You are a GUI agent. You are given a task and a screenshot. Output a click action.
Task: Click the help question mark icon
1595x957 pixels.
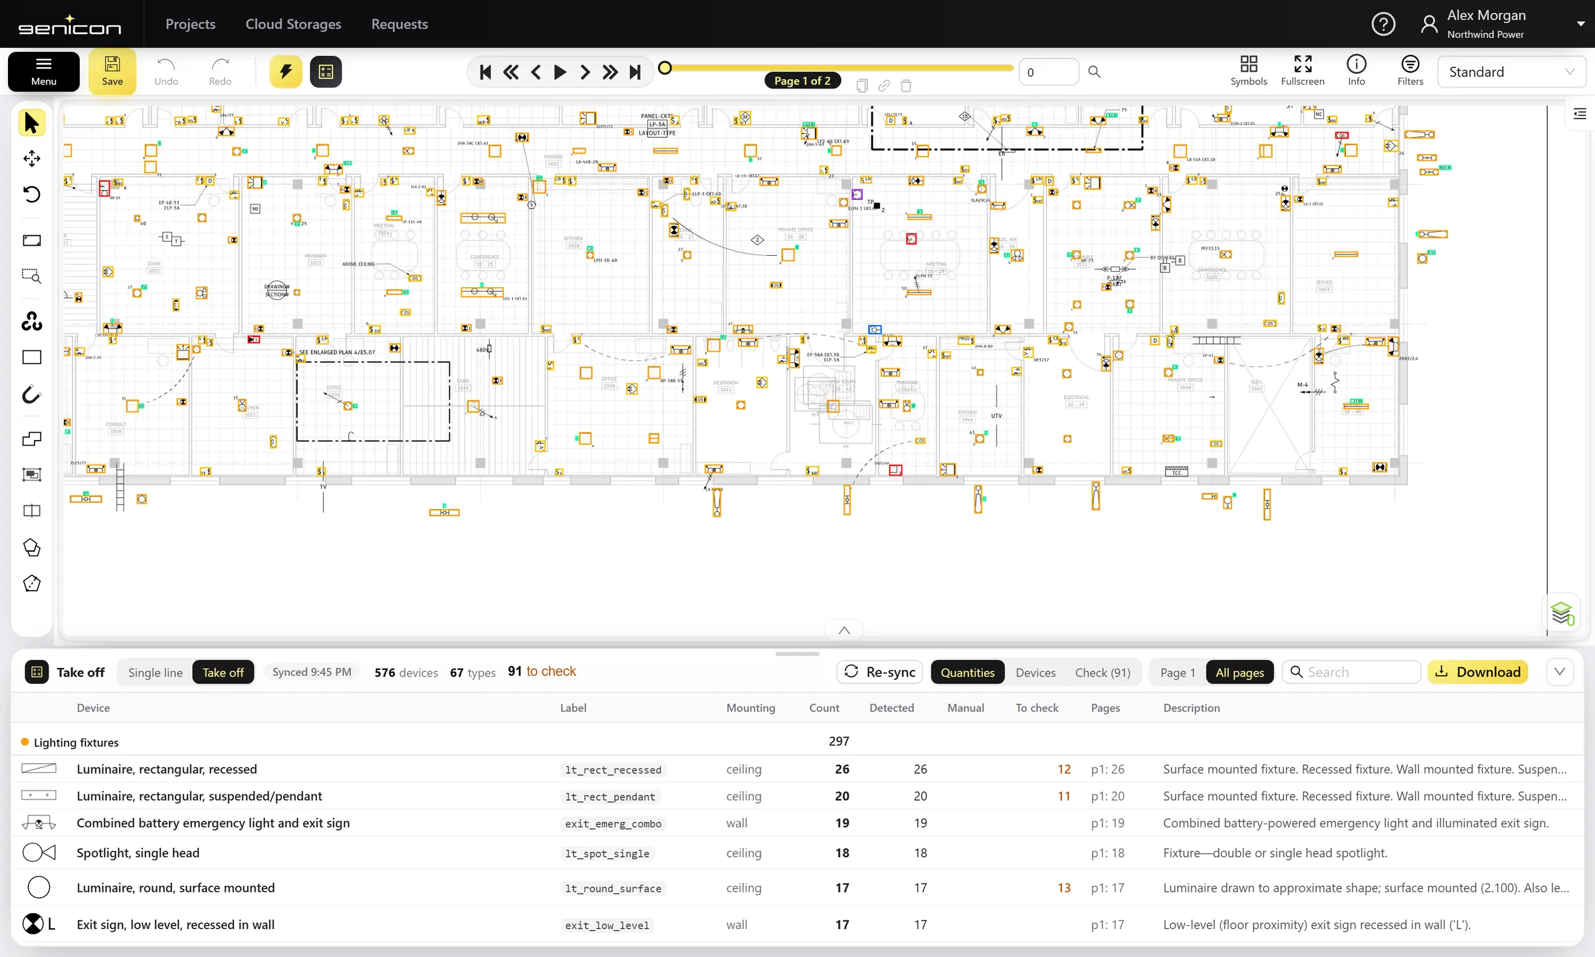tap(1384, 25)
